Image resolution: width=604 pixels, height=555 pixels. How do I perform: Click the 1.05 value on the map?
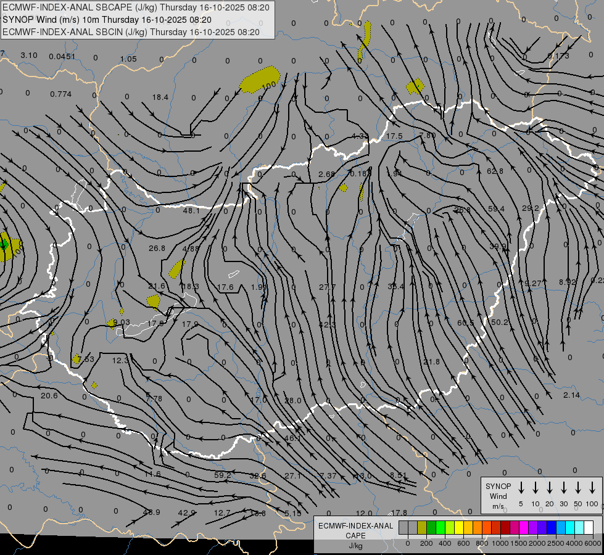point(128,59)
